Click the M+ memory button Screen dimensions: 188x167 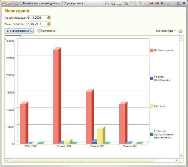pyautogui.click(x=157, y=3)
